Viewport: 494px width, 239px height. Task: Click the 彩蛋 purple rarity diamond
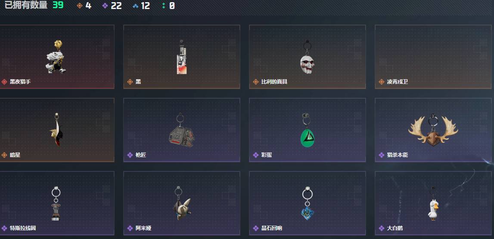[256, 155]
